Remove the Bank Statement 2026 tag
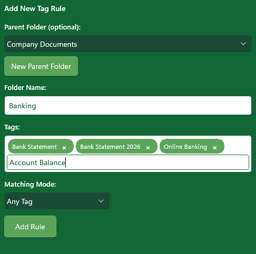Screen dimensions: 256x254 tap(148, 148)
